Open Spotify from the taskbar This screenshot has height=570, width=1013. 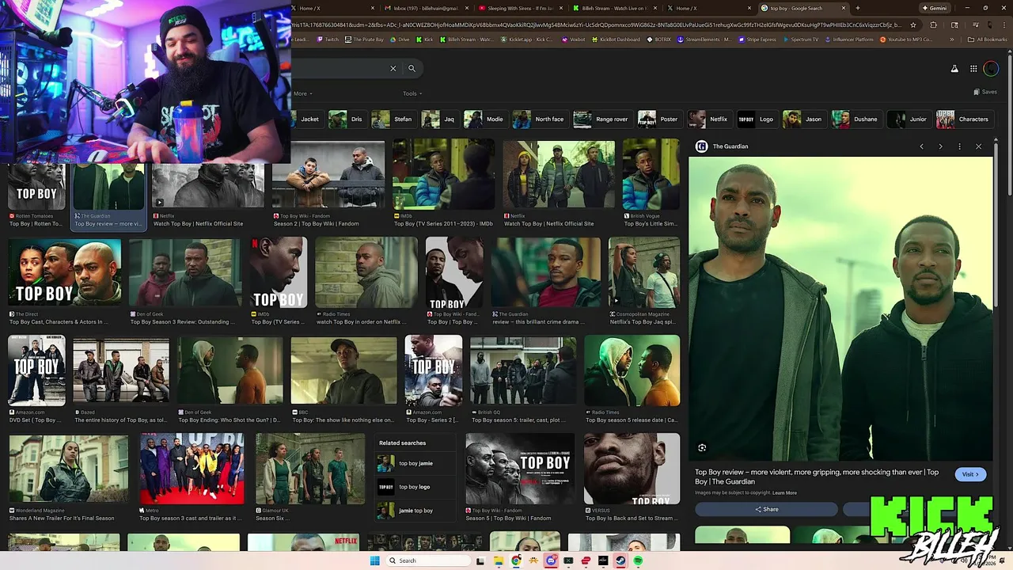(x=638, y=560)
